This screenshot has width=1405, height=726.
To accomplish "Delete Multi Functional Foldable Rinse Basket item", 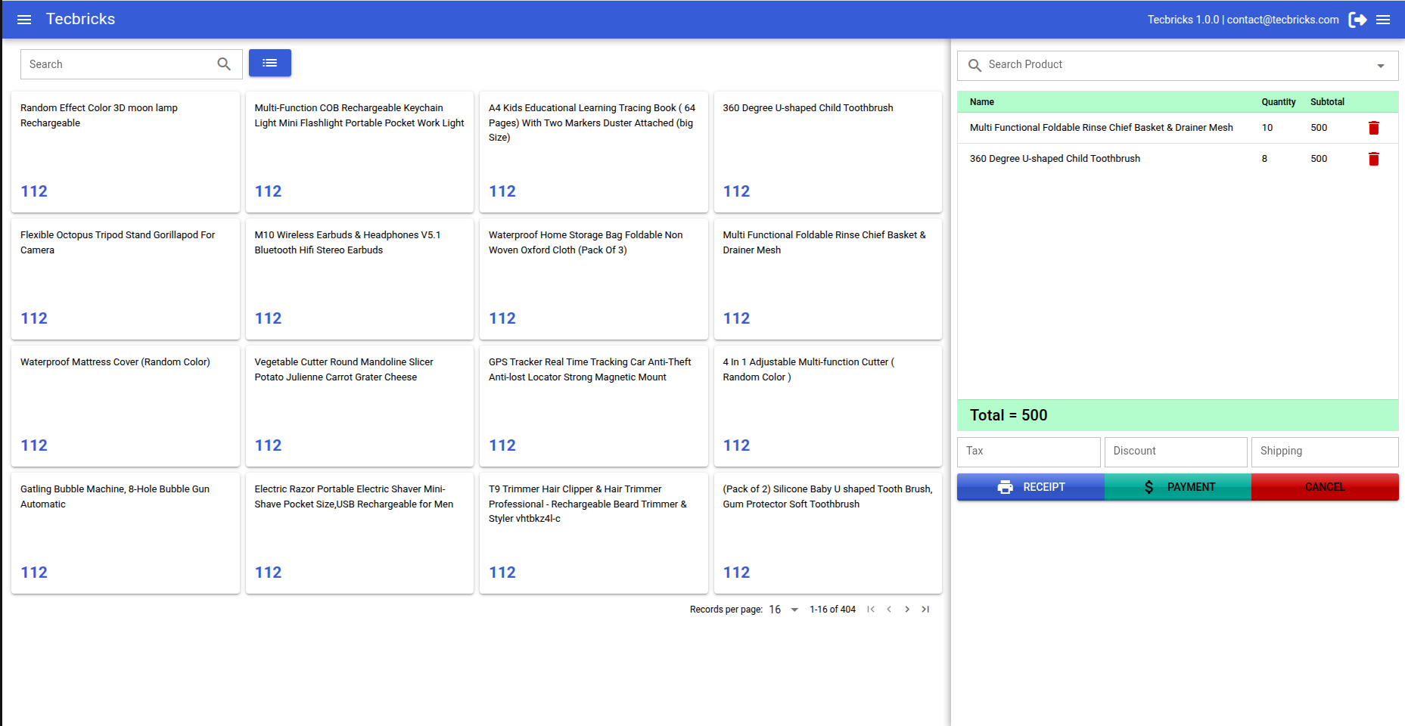I will (1374, 128).
